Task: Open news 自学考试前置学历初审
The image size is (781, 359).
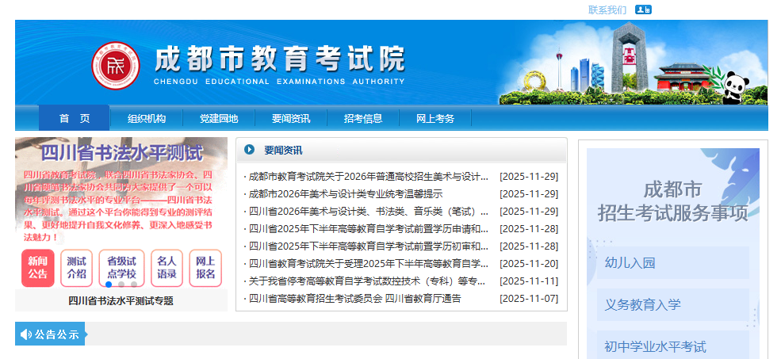Action: click(369, 246)
